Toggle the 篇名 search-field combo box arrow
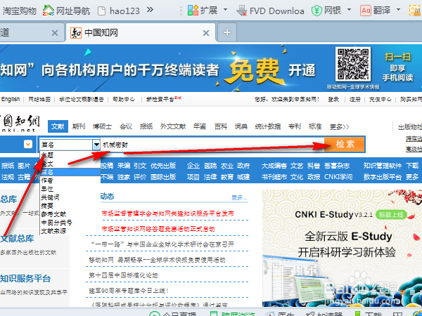 pos(96,145)
